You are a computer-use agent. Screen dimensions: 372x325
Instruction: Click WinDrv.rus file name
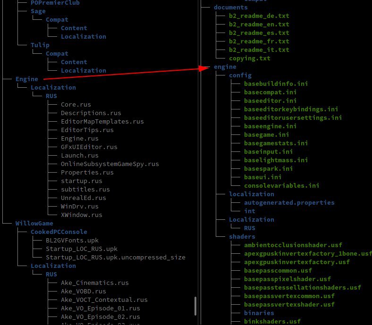coord(79,207)
